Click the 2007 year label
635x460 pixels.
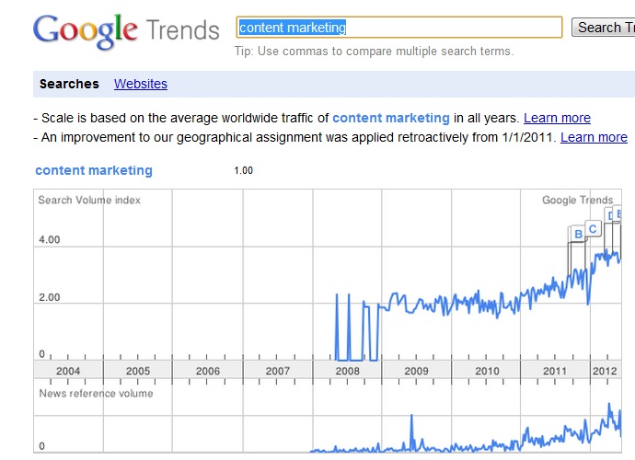tap(277, 371)
